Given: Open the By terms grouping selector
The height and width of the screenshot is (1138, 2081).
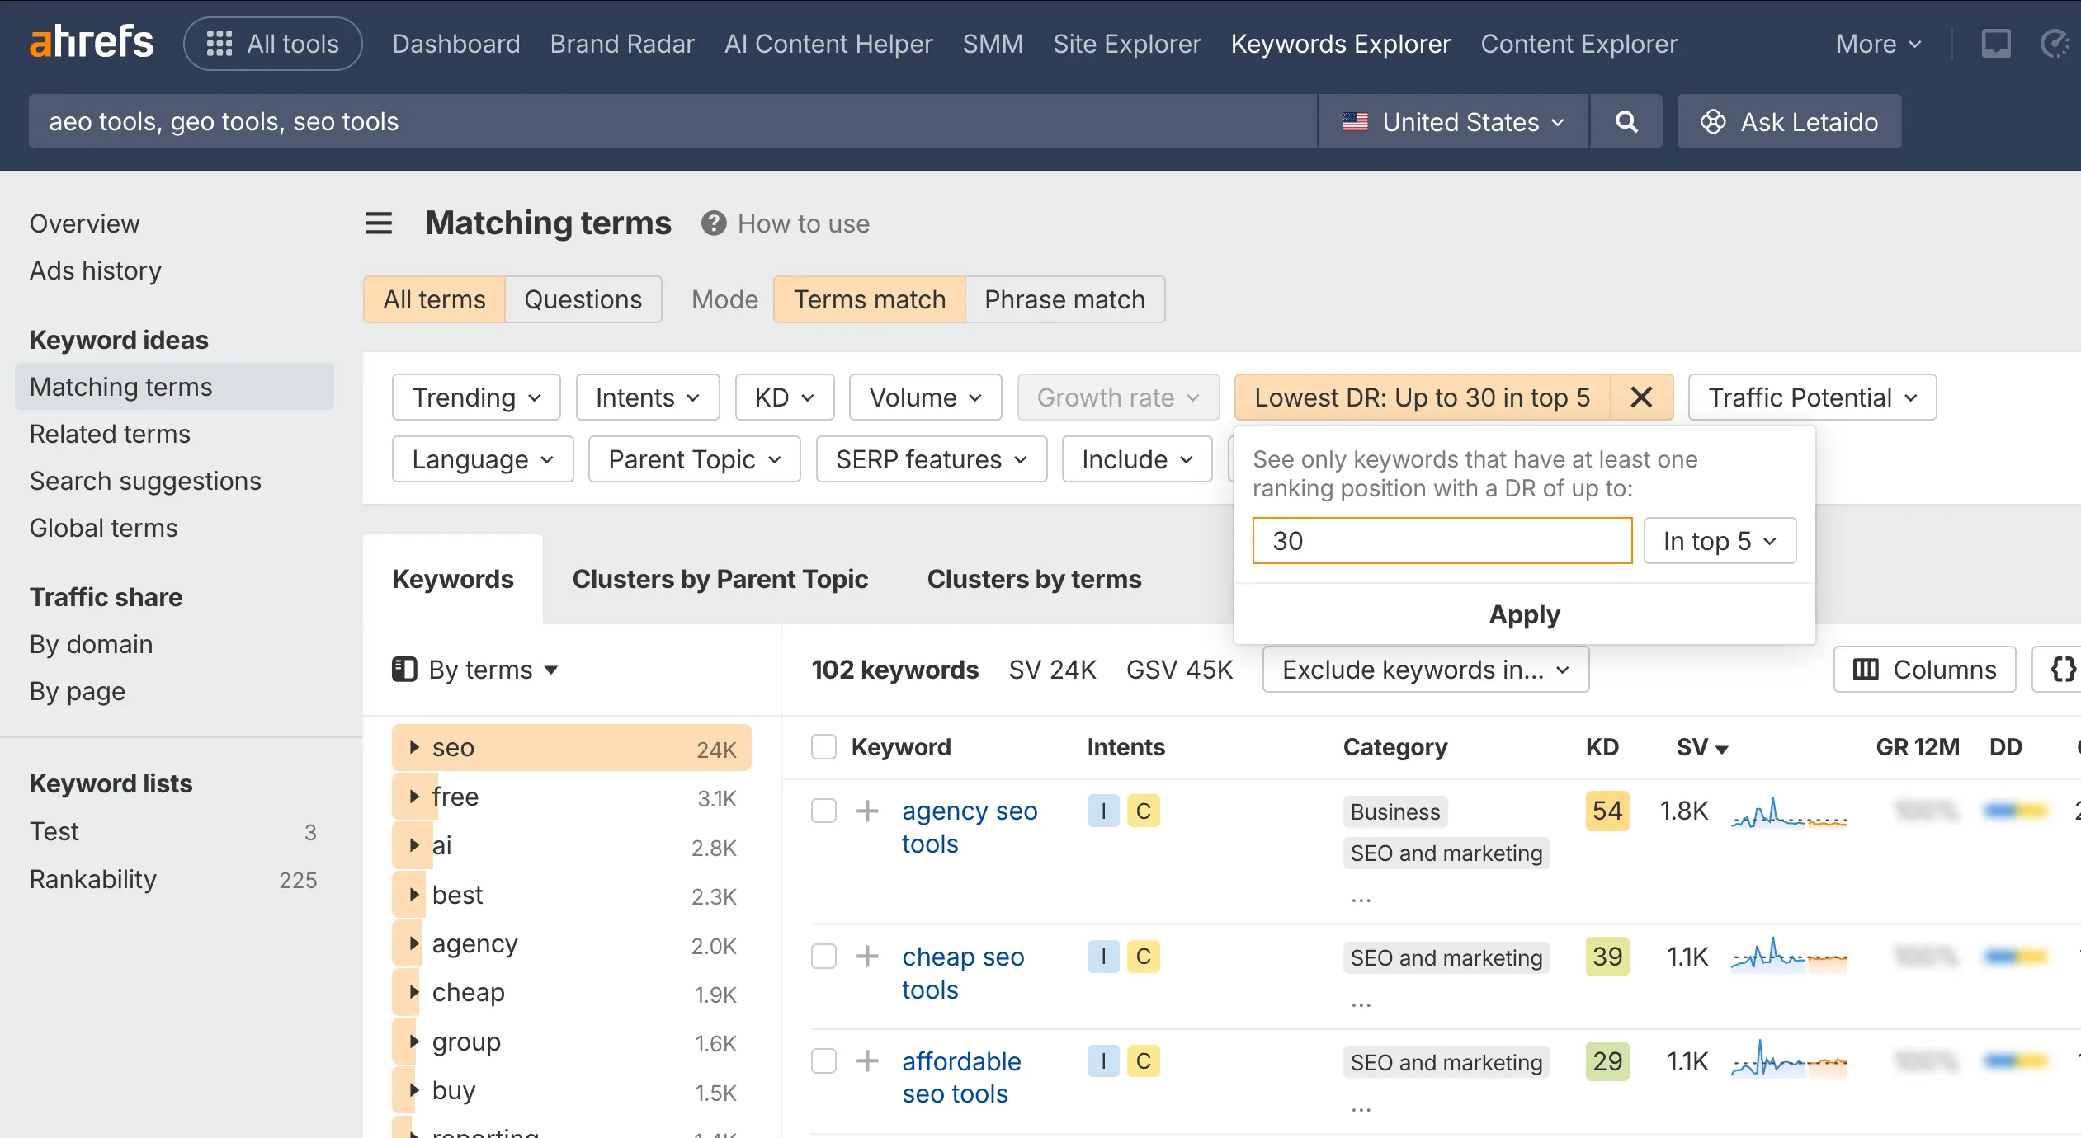Looking at the screenshot, I should (476, 669).
